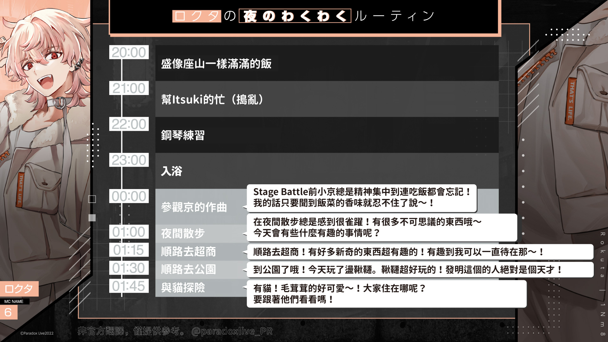The image size is (608, 342).
Task: Click the ルーティン title text
Action: tap(394, 16)
